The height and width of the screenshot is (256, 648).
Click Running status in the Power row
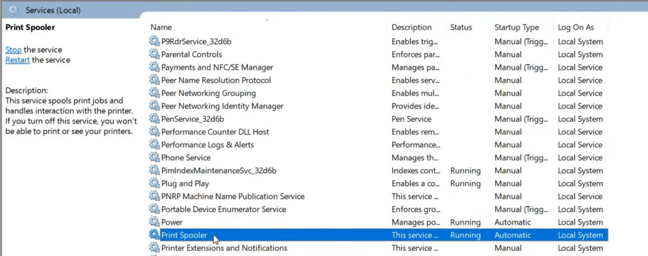tap(465, 222)
